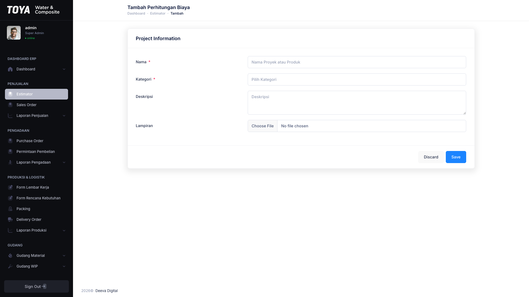The height and width of the screenshot is (297, 529).
Task: Click the Choose File button
Action: (263, 126)
